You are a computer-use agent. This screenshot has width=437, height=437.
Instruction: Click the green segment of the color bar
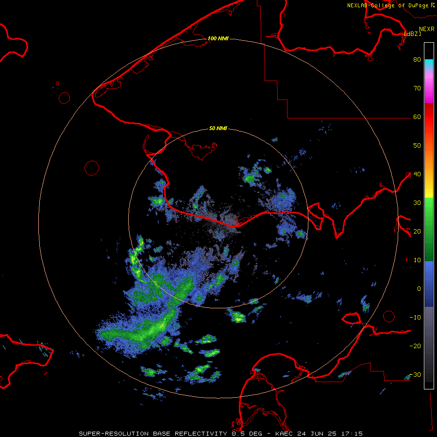[429, 229]
